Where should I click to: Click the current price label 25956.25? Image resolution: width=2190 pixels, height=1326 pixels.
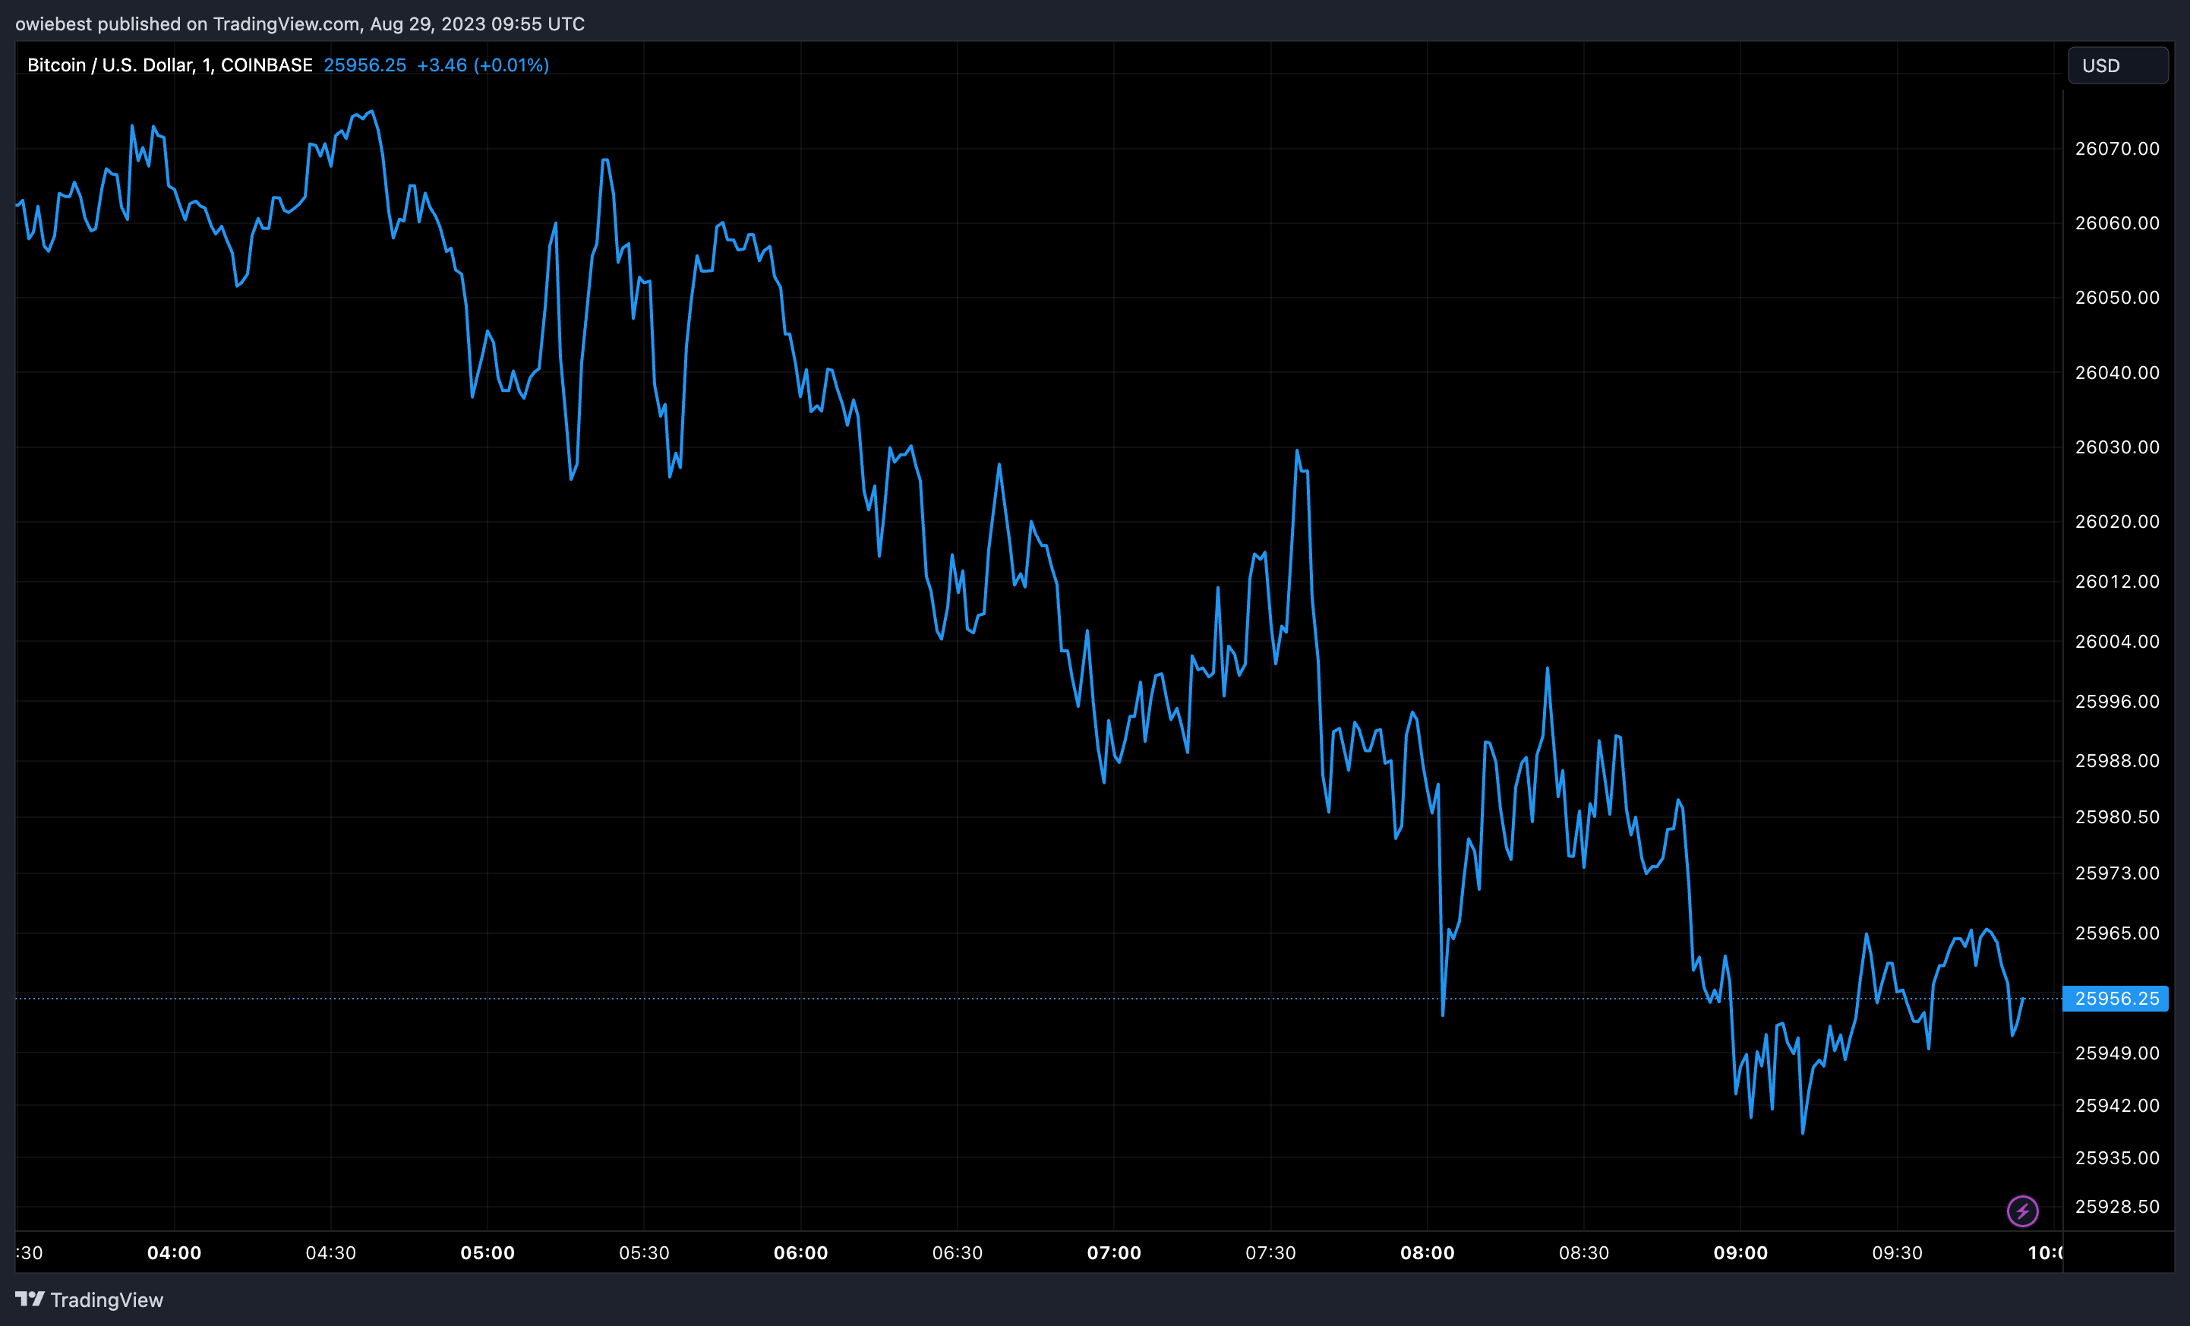[2116, 999]
